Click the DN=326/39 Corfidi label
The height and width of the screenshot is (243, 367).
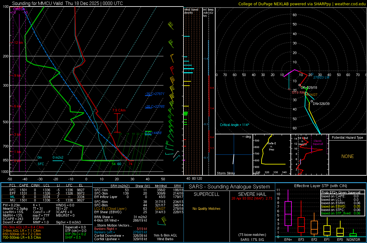321,104
